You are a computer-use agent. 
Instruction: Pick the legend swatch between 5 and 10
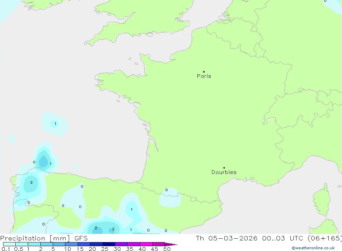pyautogui.click(x=59, y=244)
